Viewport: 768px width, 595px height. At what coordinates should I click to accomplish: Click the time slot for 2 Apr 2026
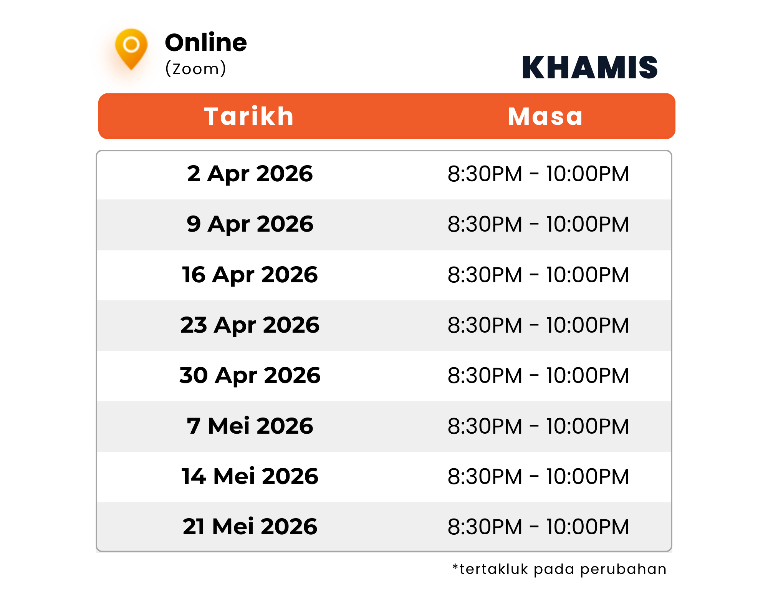(538, 174)
